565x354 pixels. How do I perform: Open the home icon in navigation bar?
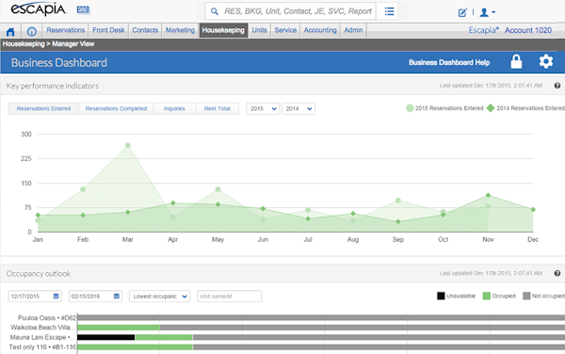click(10, 32)
